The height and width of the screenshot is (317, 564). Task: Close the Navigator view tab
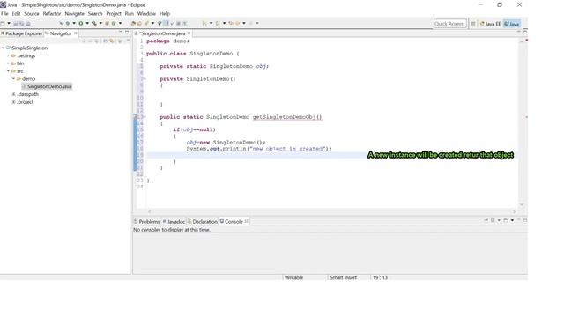75,33
